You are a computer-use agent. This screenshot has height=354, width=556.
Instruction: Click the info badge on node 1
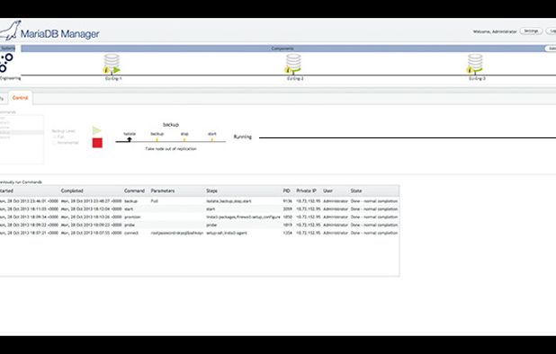(106, 70)
